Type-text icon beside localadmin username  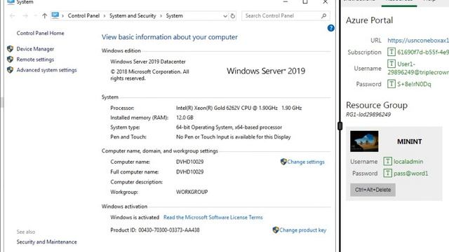click(387, 162)
